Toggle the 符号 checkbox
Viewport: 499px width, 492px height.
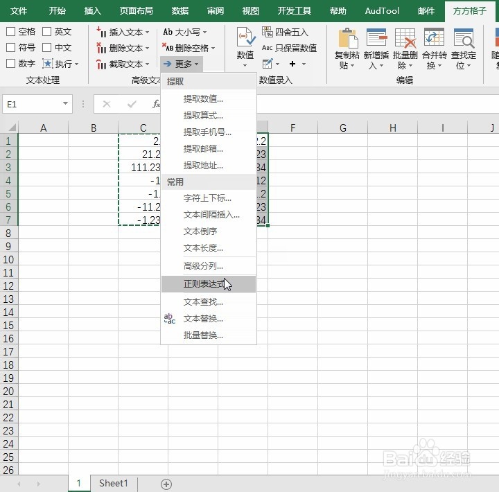[x=11, y=47]
